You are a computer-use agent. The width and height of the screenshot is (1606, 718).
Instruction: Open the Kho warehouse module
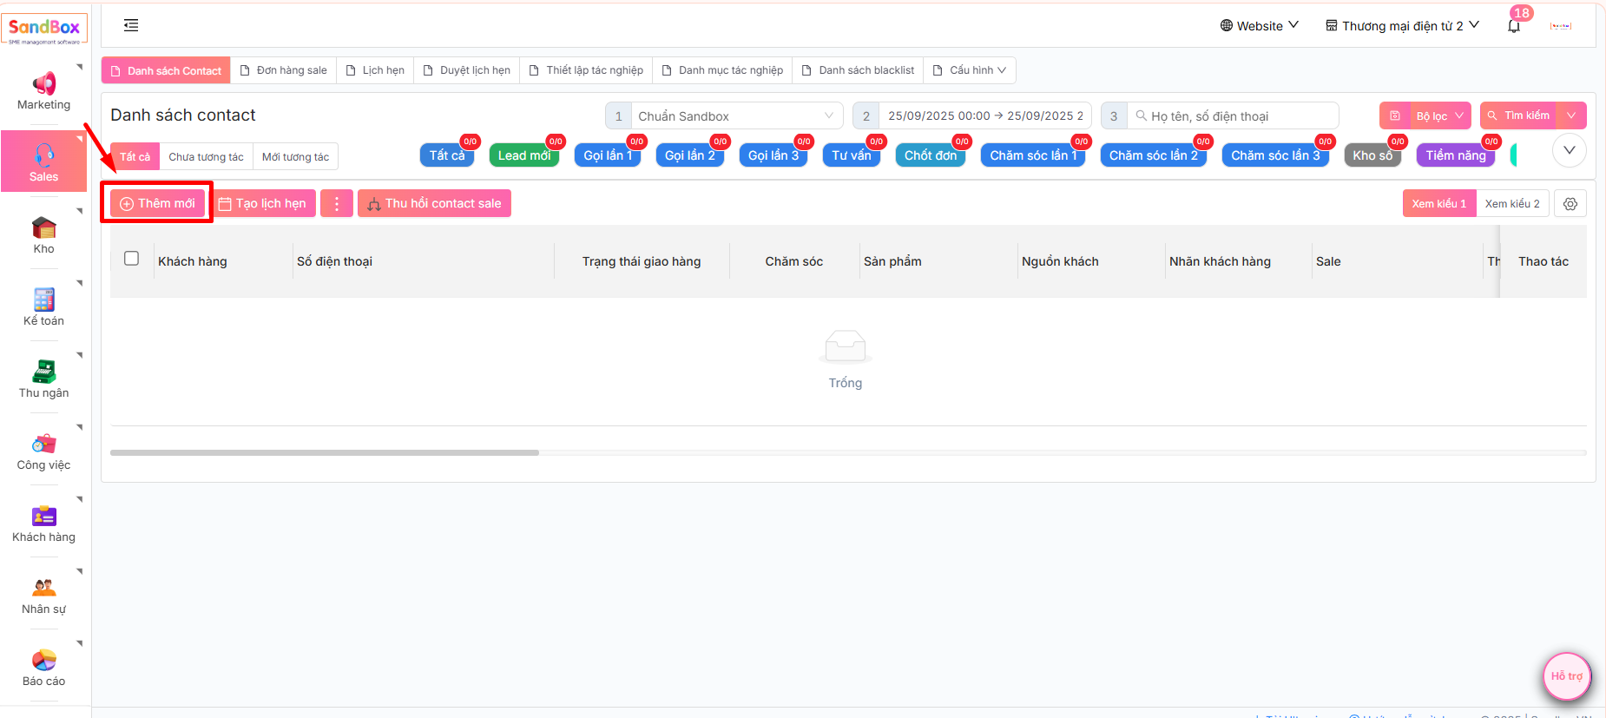(43, 235)
